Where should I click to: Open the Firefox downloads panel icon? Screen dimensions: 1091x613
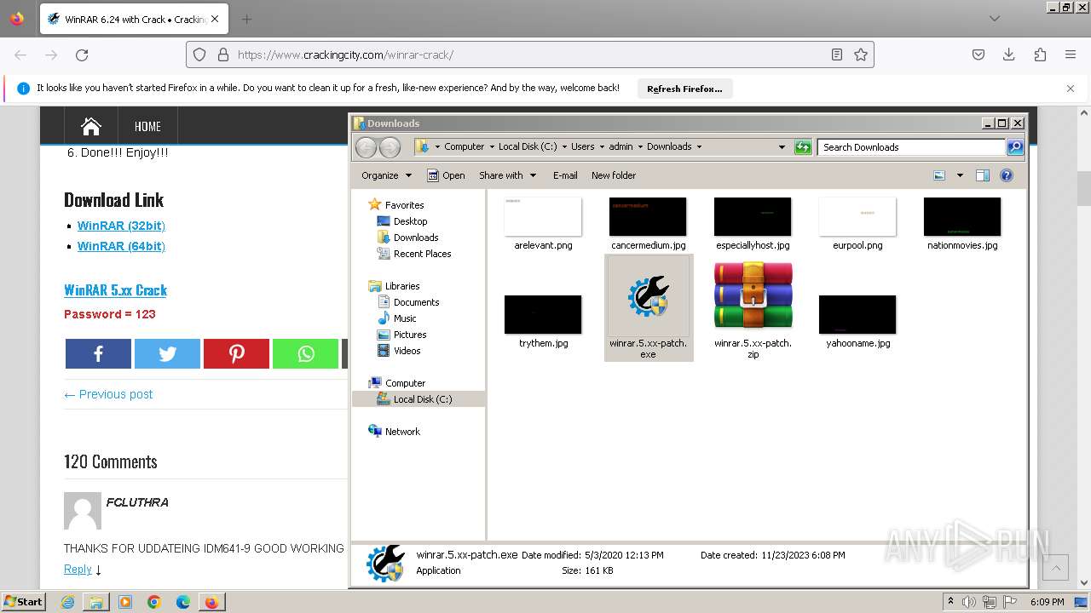tap(1009, 54)
